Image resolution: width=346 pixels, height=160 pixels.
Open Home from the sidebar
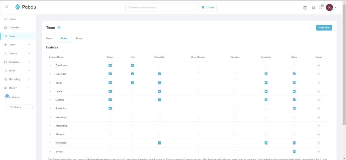[x=12, y=19]
